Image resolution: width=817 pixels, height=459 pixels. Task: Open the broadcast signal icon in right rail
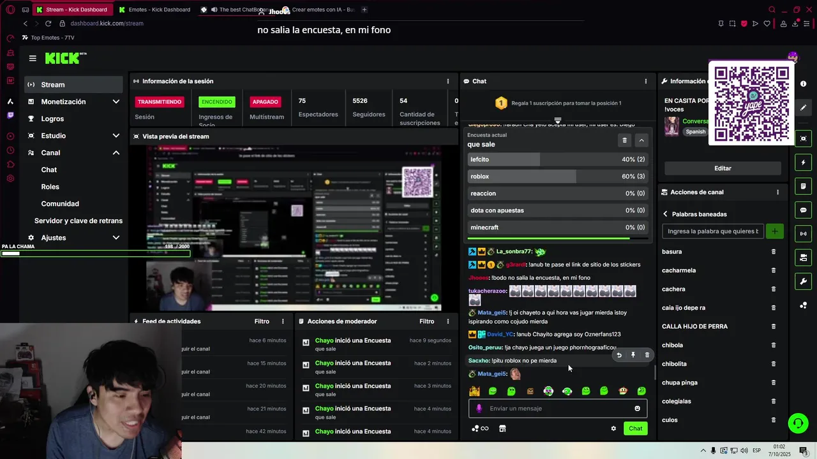tap(803, 234)
